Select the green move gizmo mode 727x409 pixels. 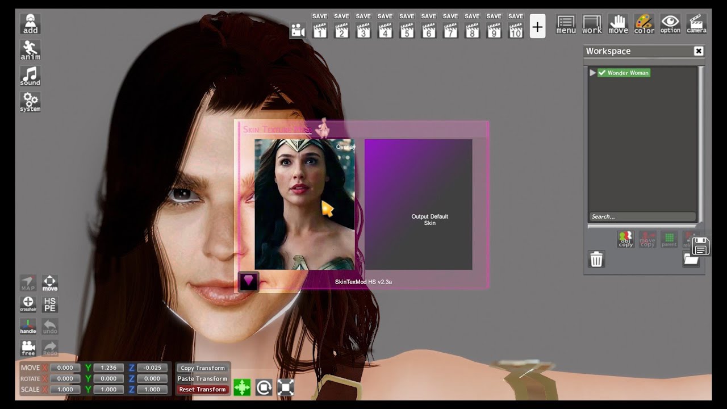(x=242, y=387)
